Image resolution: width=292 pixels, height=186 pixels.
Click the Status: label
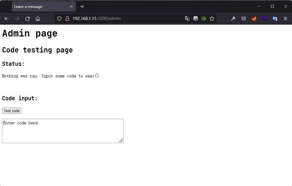(x=13, y=64)
